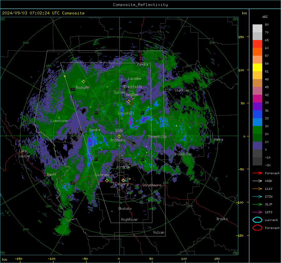
Task: Select the orange 60-57 dBZ swatch
Action: (x=257, y=52)
